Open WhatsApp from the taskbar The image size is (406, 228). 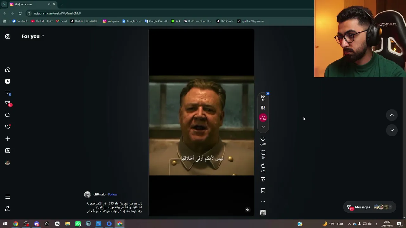tap(78, 224)
